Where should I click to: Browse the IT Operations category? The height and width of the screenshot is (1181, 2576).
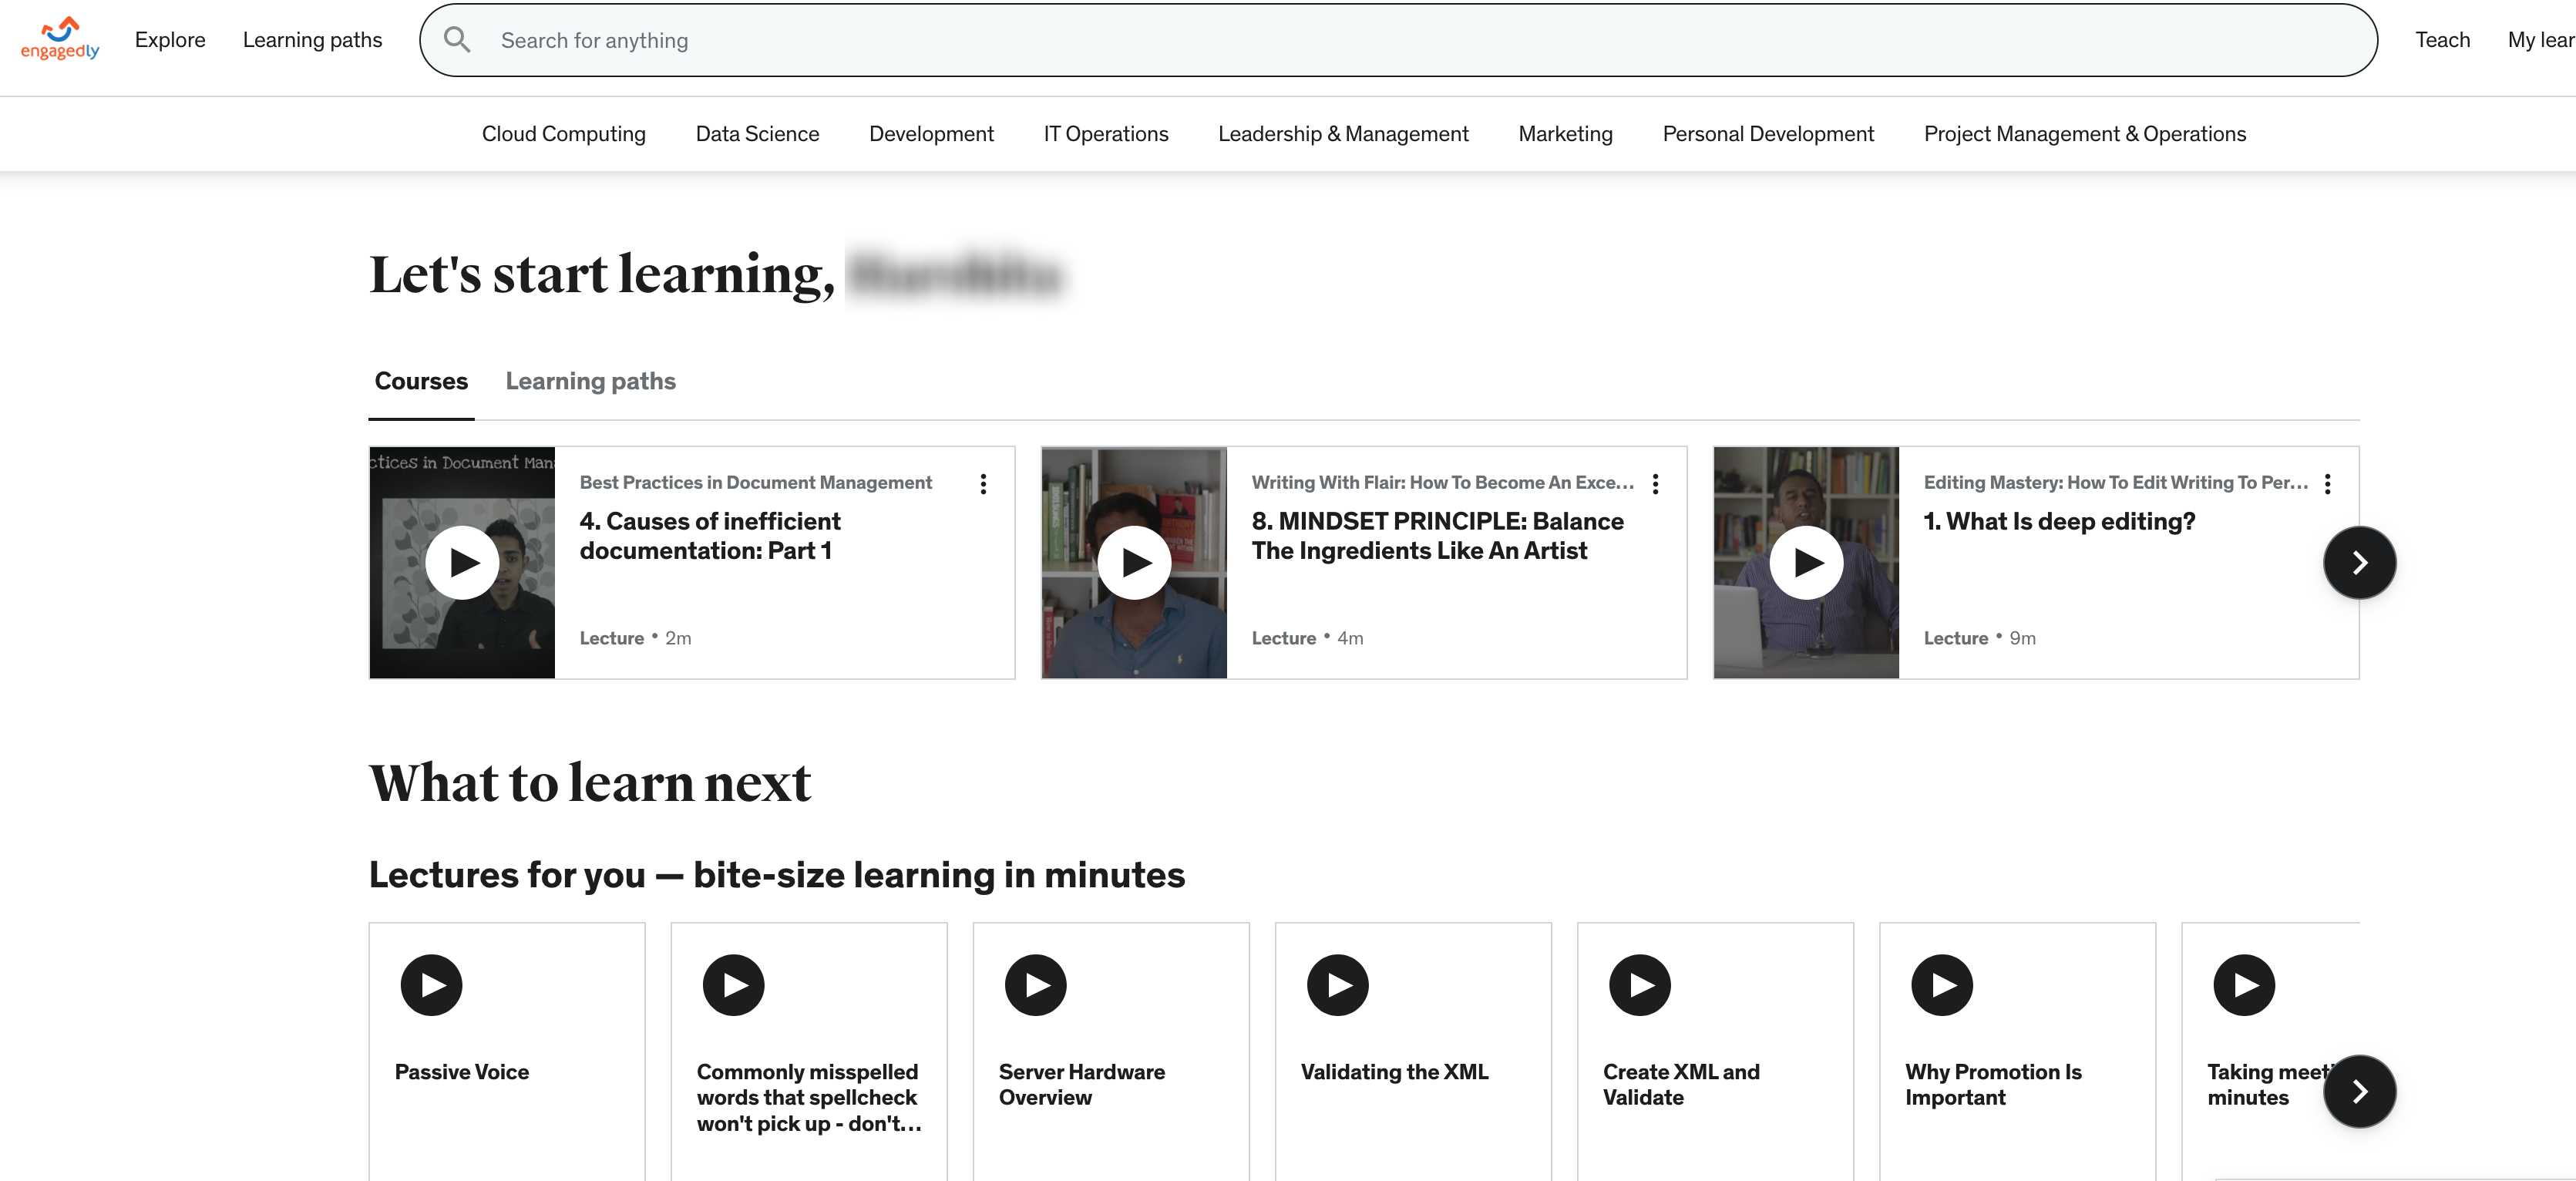[x=1106, y=134]
